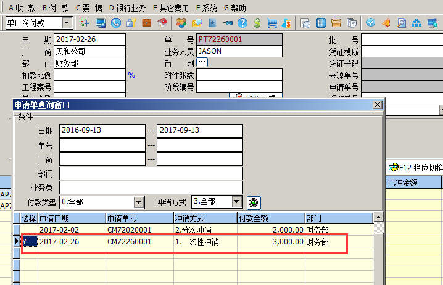Click the document with chart toolbar icon
Image resolution: width=443 pixels, height=285 pixels.
[305, 23]
